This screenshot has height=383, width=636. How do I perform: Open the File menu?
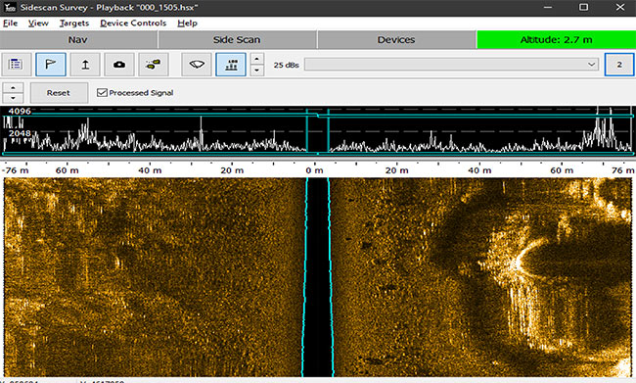(10, 24)
